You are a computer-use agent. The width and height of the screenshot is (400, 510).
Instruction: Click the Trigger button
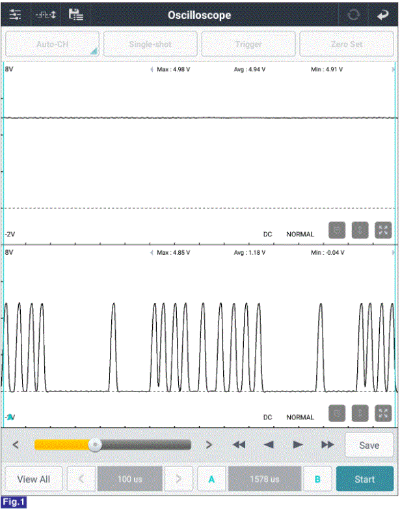tap(248, 44)
